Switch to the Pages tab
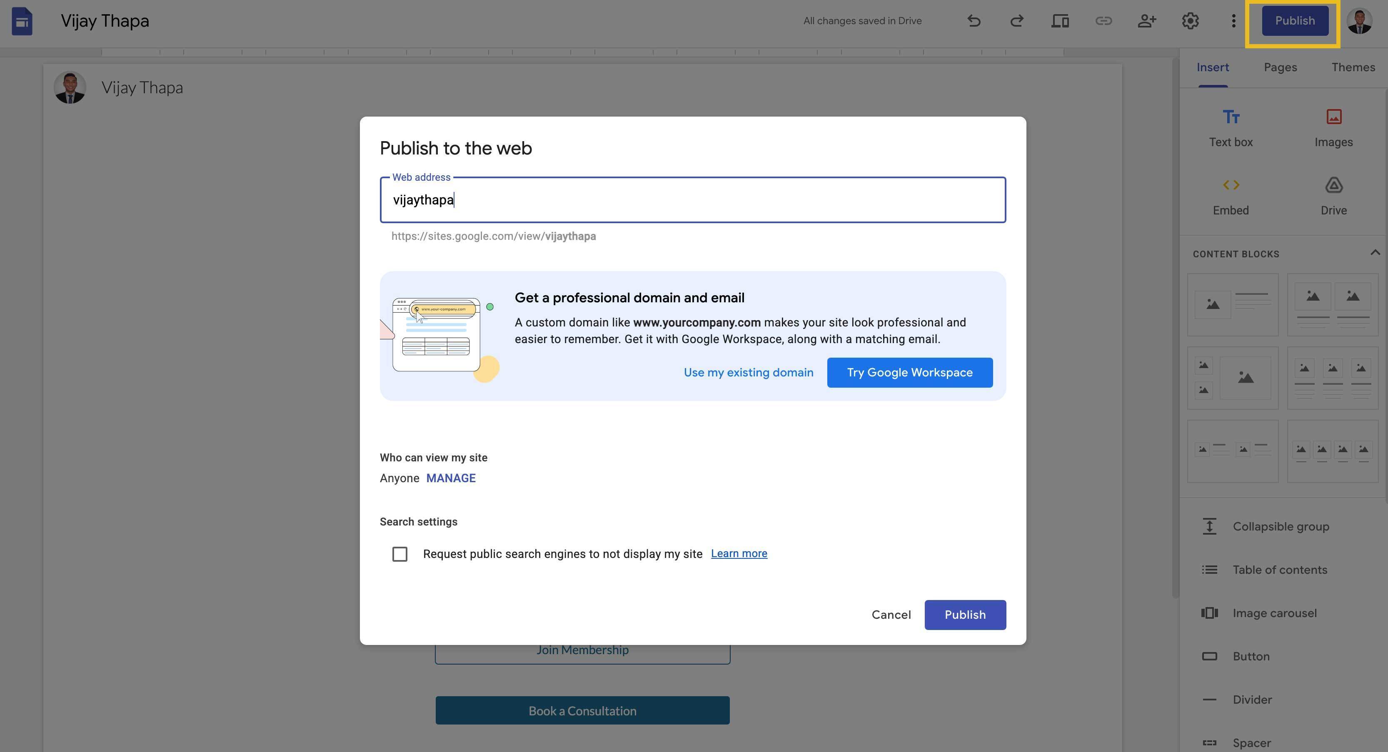This screenshot has width=1388, height=752. click(1280, 67)
